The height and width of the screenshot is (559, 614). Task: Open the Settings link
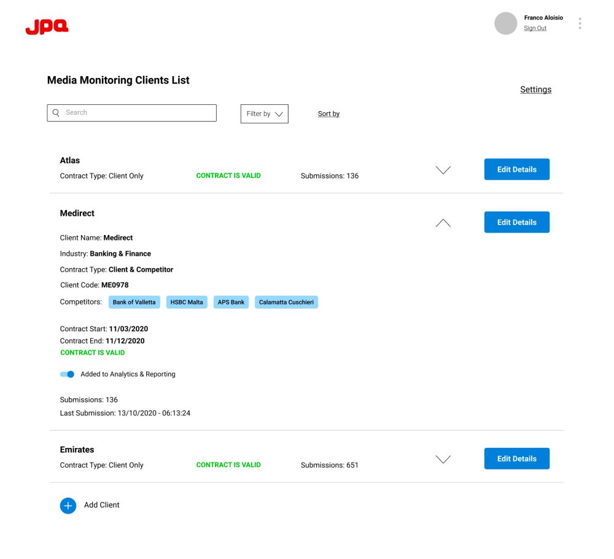point(535,90)
